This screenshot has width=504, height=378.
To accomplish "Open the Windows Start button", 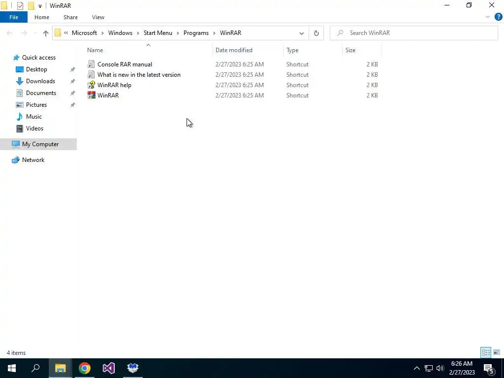I will pyautogui.click(x=12, y=368).
